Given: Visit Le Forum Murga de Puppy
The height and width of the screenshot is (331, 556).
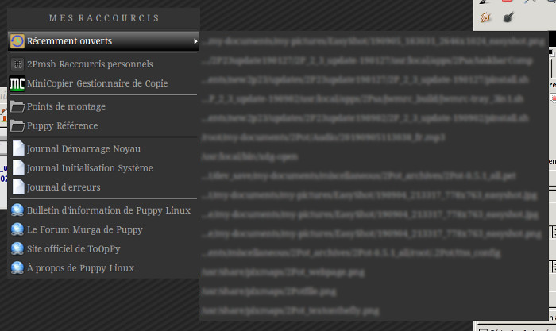Looking at the screenshot, I should tap(84, 229).
